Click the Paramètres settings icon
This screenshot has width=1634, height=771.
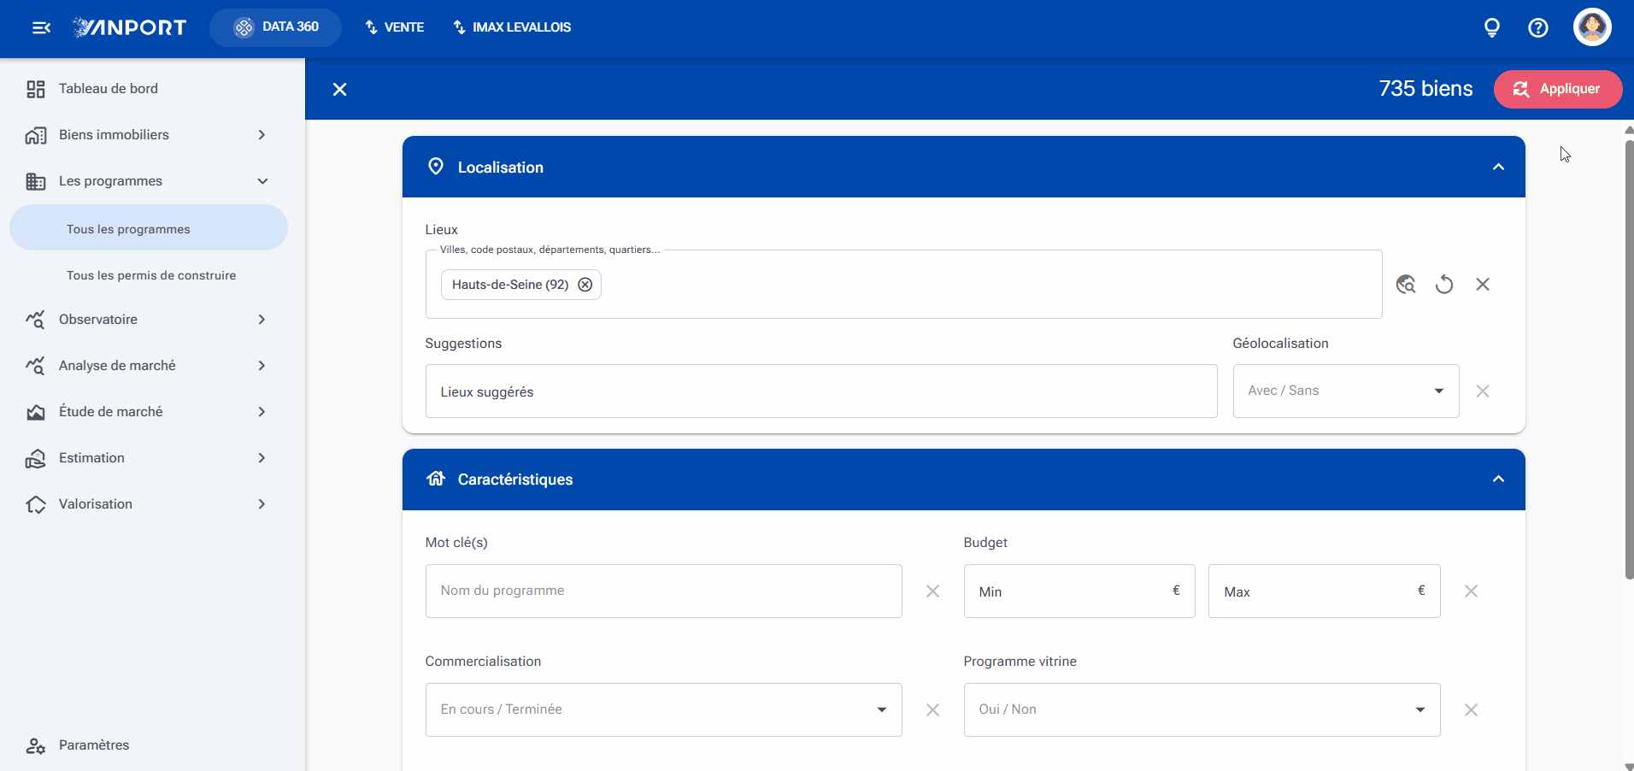point(36,745)
